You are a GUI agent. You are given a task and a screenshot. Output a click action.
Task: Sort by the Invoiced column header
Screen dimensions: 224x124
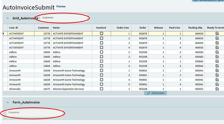pos(101,28)
